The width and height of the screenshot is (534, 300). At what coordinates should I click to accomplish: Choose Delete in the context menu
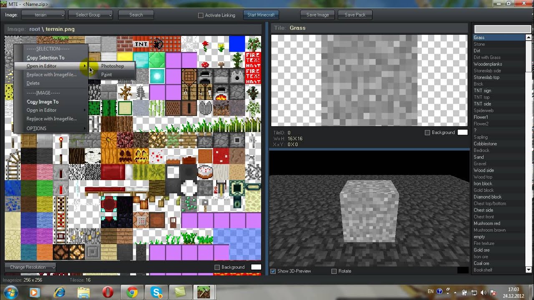(x=33, y=83)
